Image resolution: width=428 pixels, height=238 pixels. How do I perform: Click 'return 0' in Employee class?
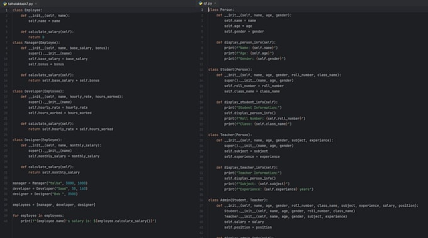[x=37, y=37]
